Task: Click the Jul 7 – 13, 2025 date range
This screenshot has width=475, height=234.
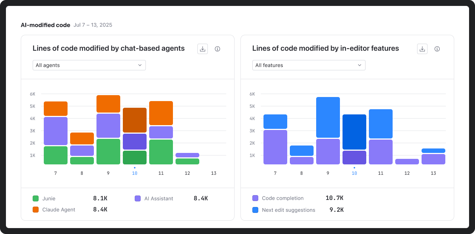Action: pyautogui.click(x=93, y=25)
